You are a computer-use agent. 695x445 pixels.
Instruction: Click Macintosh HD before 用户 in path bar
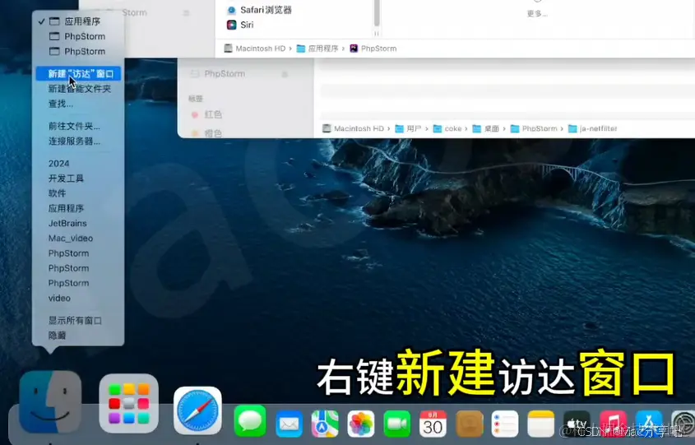pyautogui.click(x=354, y=128)
